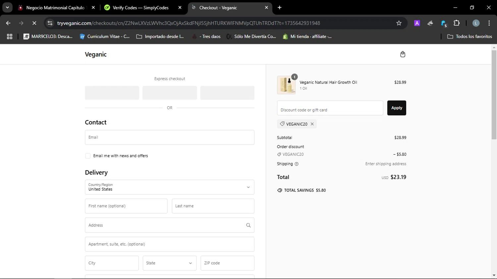Open the apps grid in bookmarks bar
Viewport: 497px width, 279px height.
click(10, 36)
